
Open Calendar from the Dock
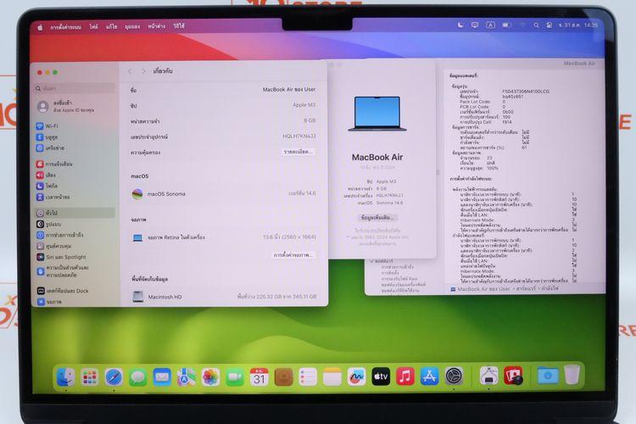pyautogui.click(x=259, y=377)
